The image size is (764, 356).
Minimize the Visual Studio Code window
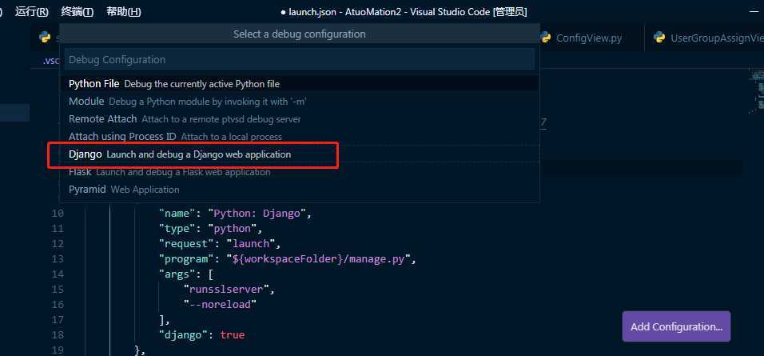[x=754, y=12]
